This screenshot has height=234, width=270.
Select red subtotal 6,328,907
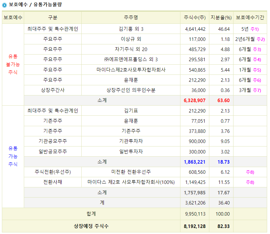(x=195, y=100)
